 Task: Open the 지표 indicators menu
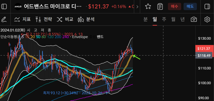[x=22, y=20]
